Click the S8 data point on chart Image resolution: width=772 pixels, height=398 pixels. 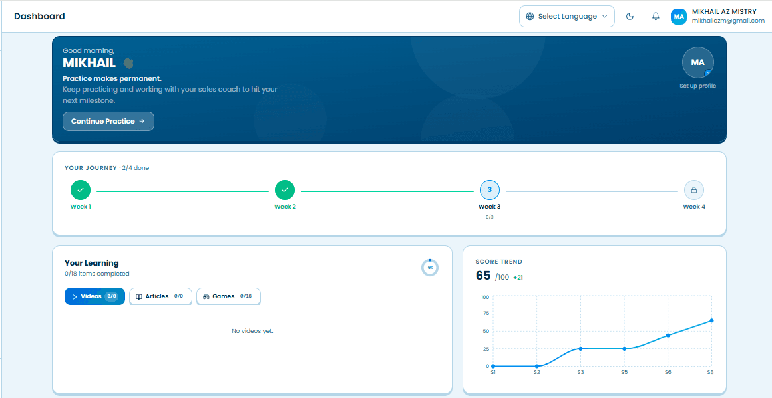[x=711, y=320]
